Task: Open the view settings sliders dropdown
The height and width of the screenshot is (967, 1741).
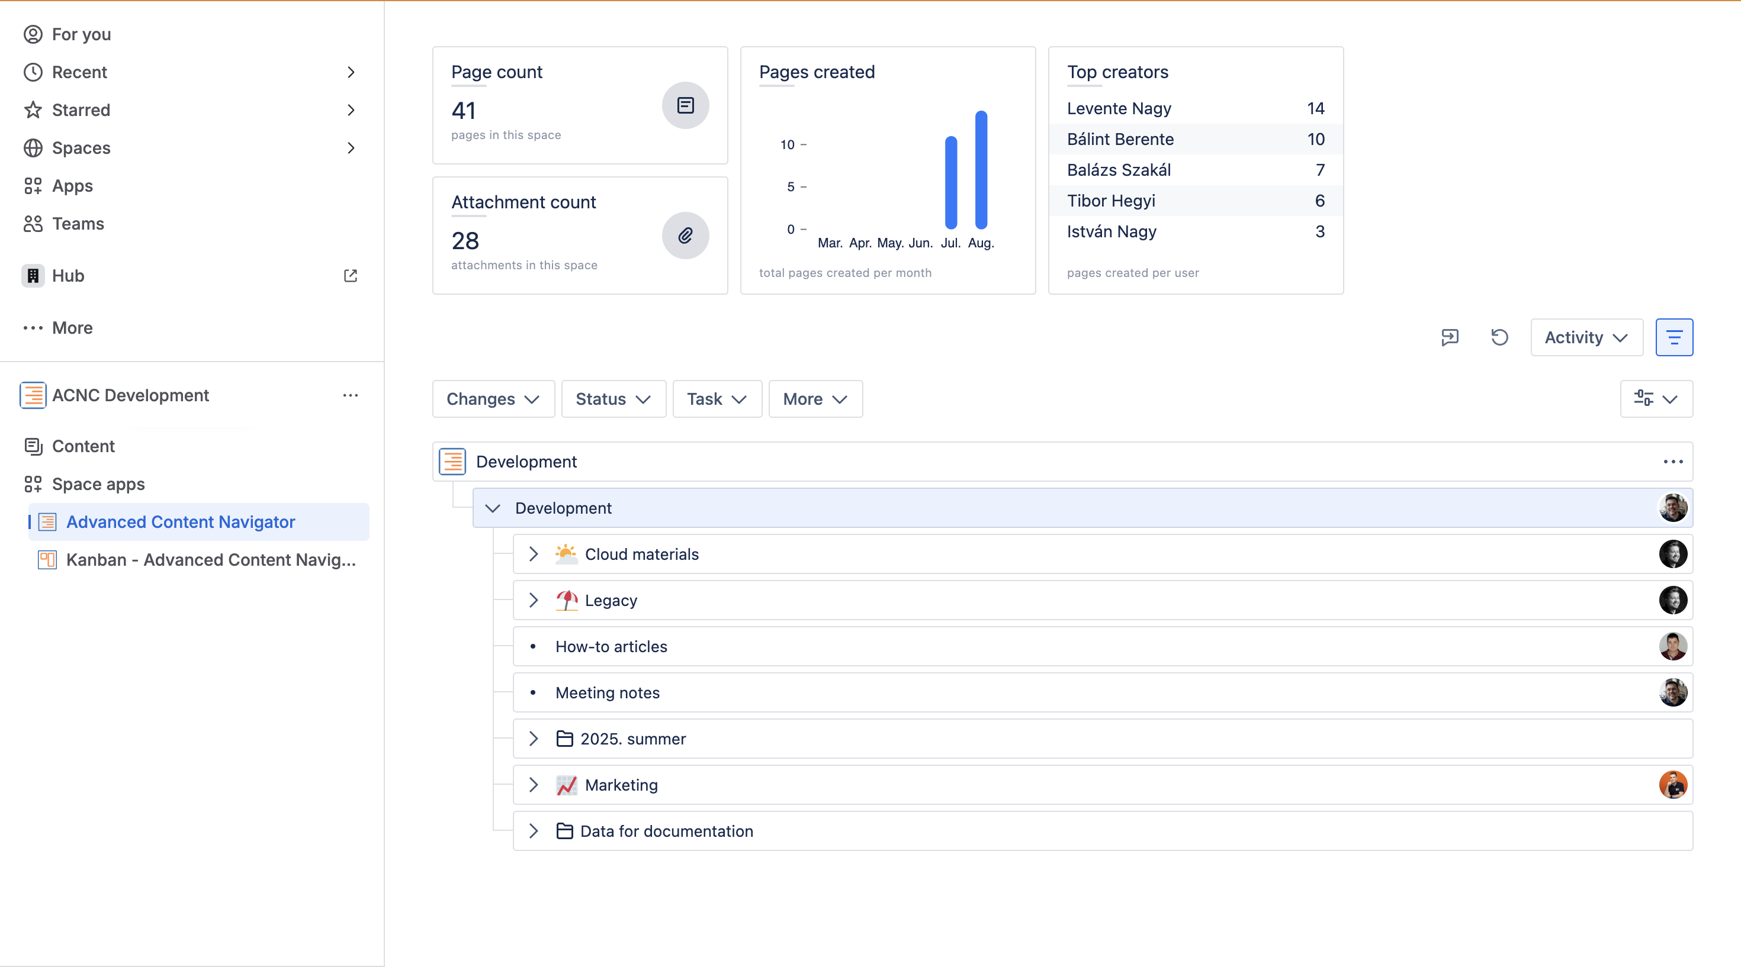Action: [1656, 399]
